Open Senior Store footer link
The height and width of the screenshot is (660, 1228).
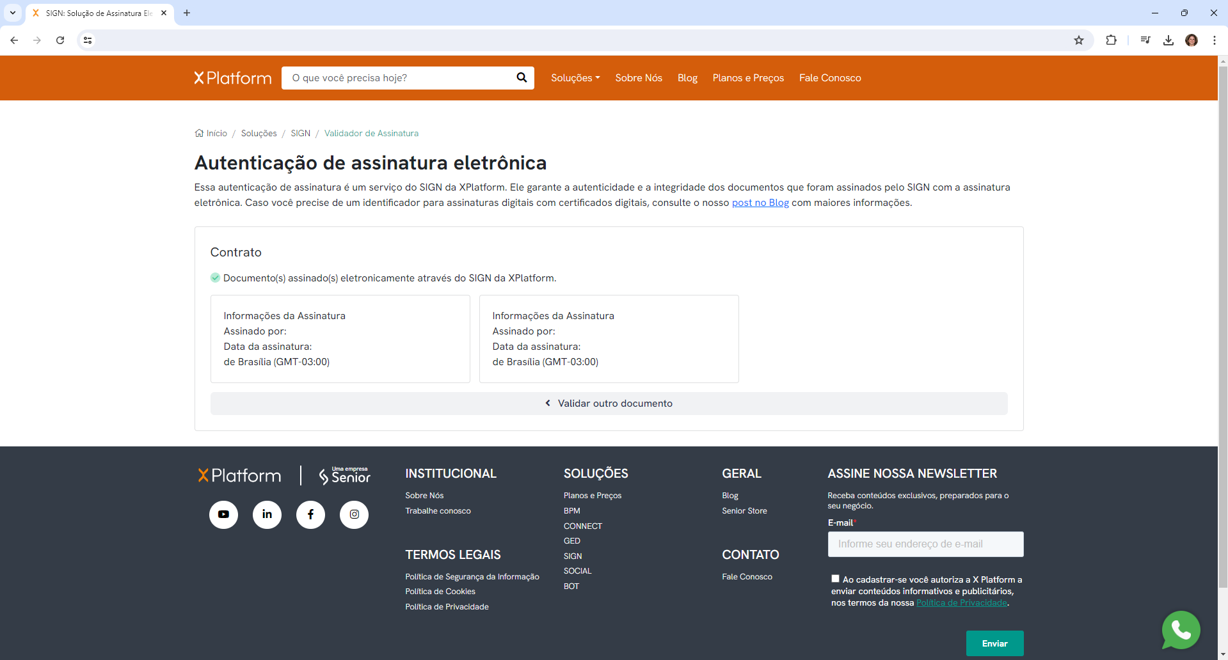(x=744, y=511)
